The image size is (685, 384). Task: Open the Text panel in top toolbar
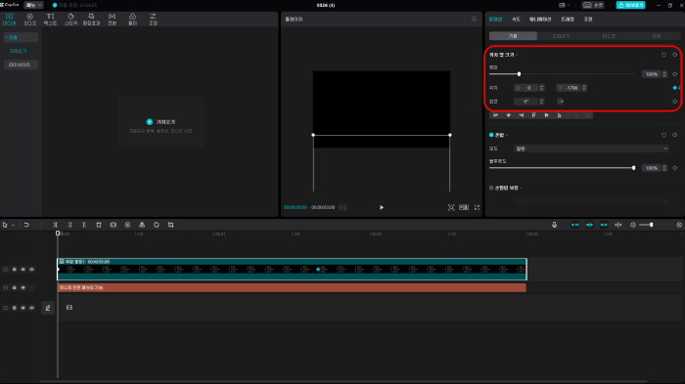click(x=50, y=20)
